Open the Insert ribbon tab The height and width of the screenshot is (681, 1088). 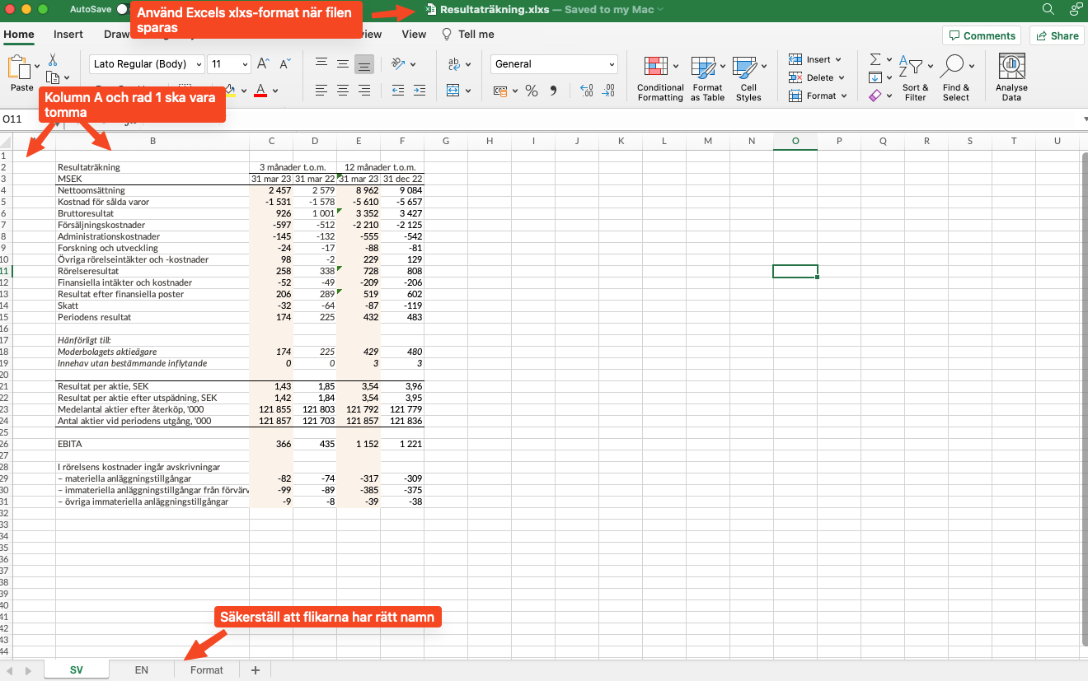coord(68,35)
